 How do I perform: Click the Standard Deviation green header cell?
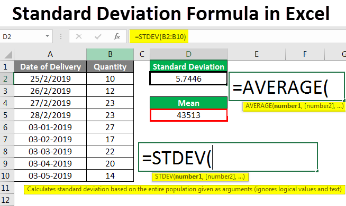(188, 66)
